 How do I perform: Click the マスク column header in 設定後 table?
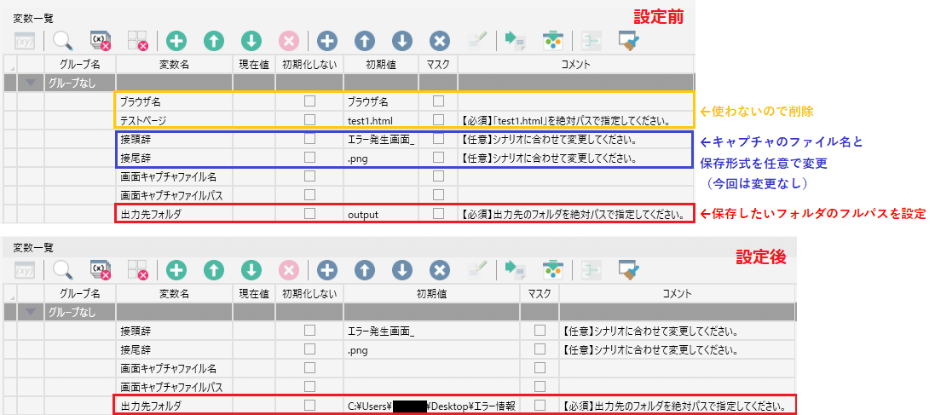coord(540,293)
